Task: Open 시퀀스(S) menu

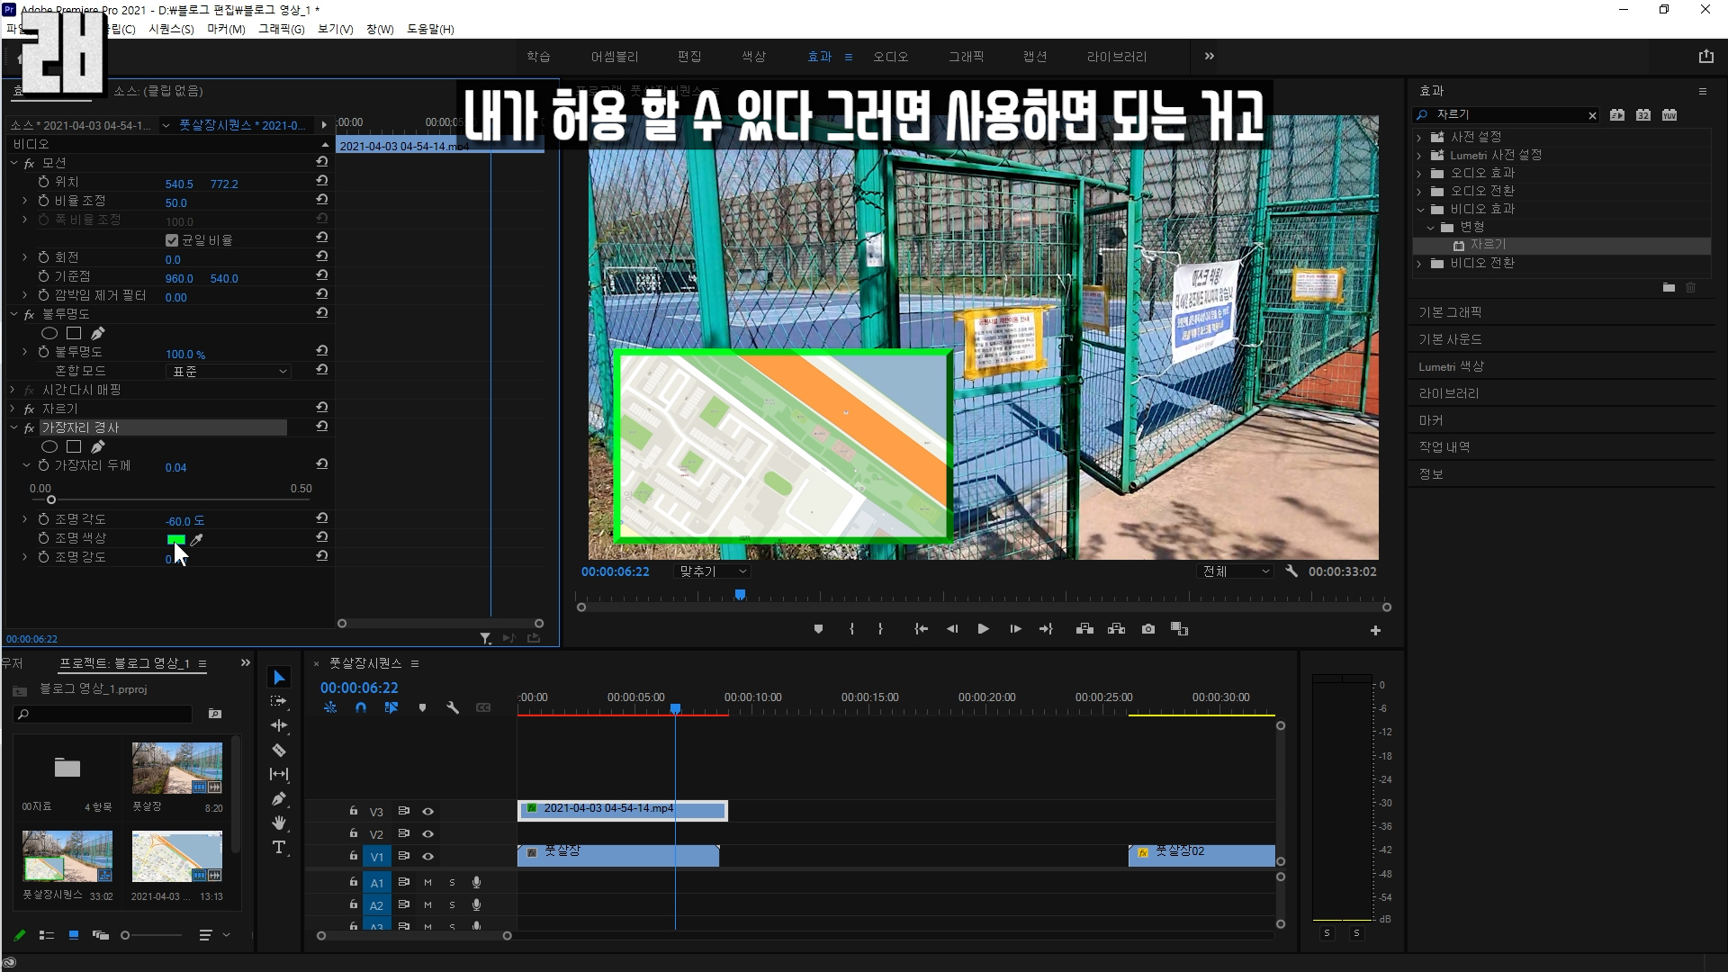Action: (171, 29)
